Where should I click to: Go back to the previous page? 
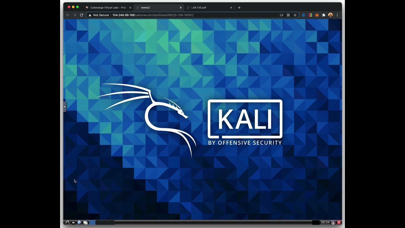68,15
